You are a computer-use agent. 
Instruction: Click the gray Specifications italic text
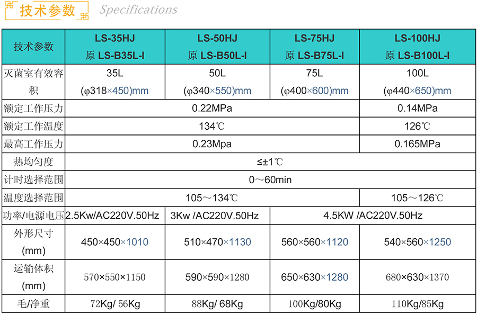138,10
